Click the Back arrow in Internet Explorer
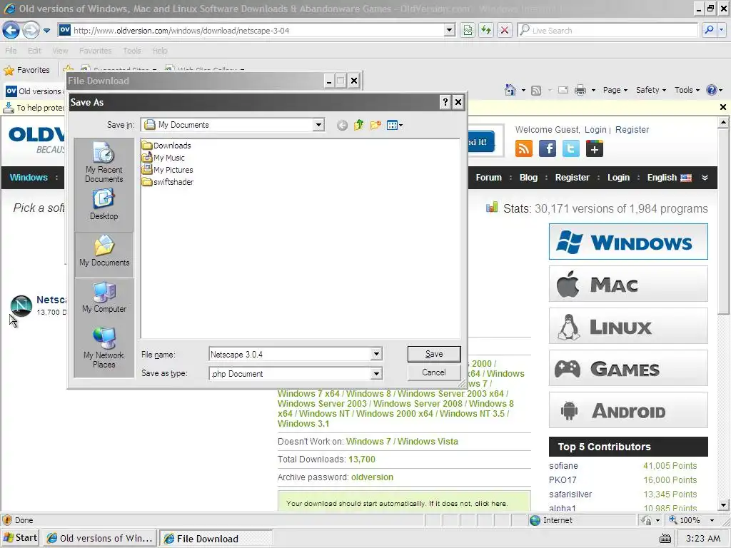This screenshot has height=548, width=731. tap(11, 31)
